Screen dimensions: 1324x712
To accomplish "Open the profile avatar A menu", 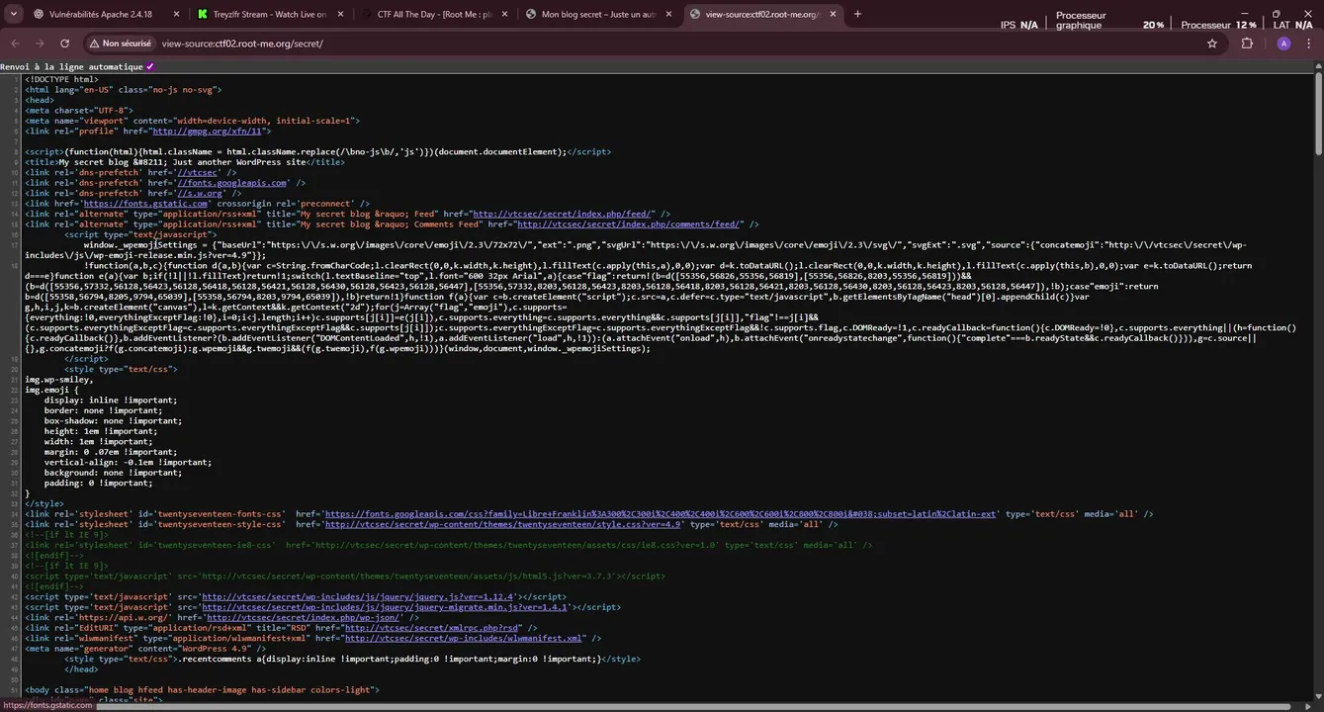I will coord(1283,44).
